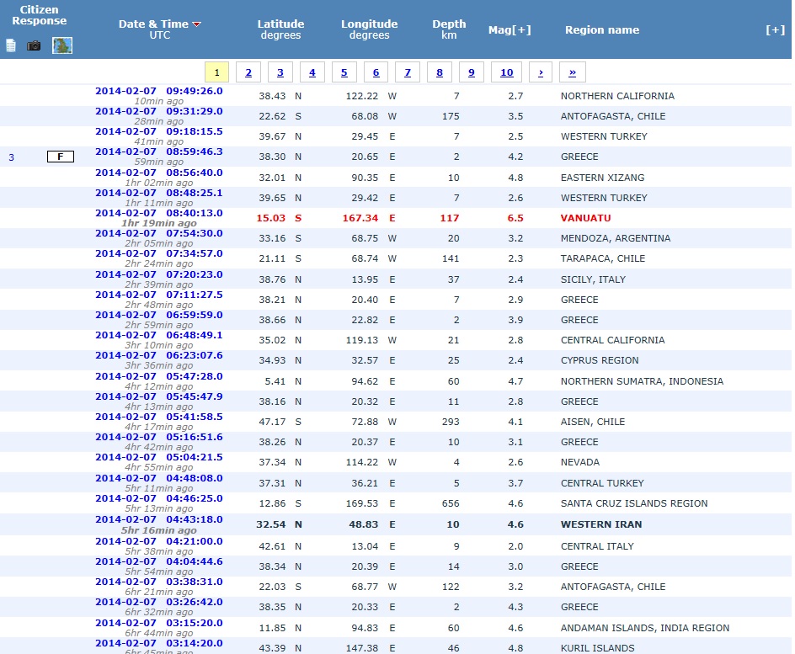Click the Region name column header
The image size is (795, 654).
pos(602,30)
